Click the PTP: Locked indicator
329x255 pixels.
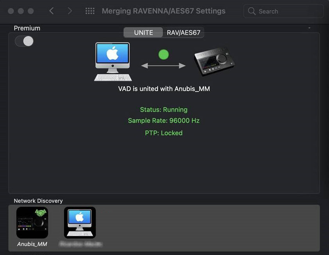point(163,133)
